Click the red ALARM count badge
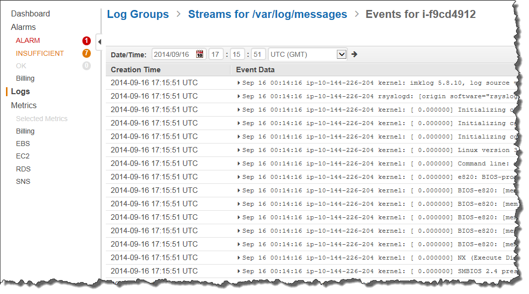529x294 pixels. pos(86,41)
